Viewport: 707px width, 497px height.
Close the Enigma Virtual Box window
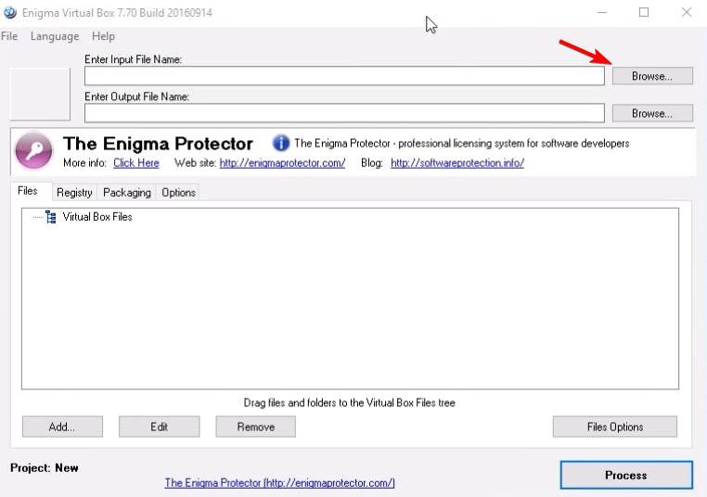click(x=687, y=13)
